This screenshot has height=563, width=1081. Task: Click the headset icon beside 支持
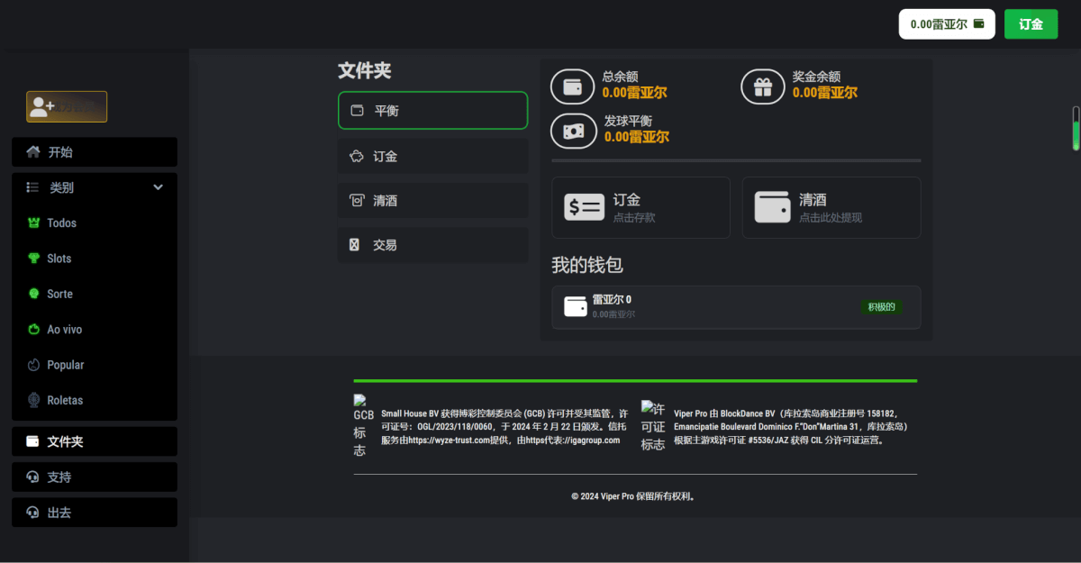coord(33,477)
